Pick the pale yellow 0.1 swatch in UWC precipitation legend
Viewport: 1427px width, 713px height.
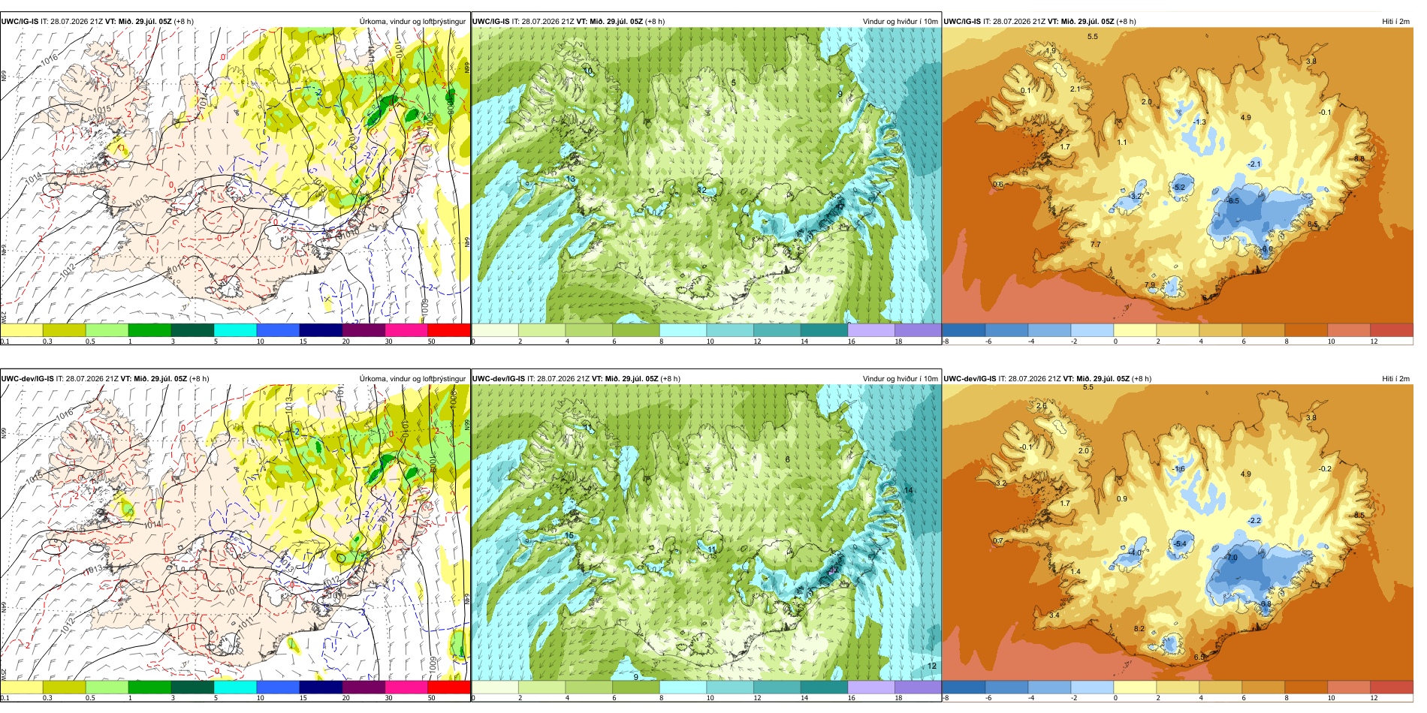pyautogui.click(x=21, y=330)
